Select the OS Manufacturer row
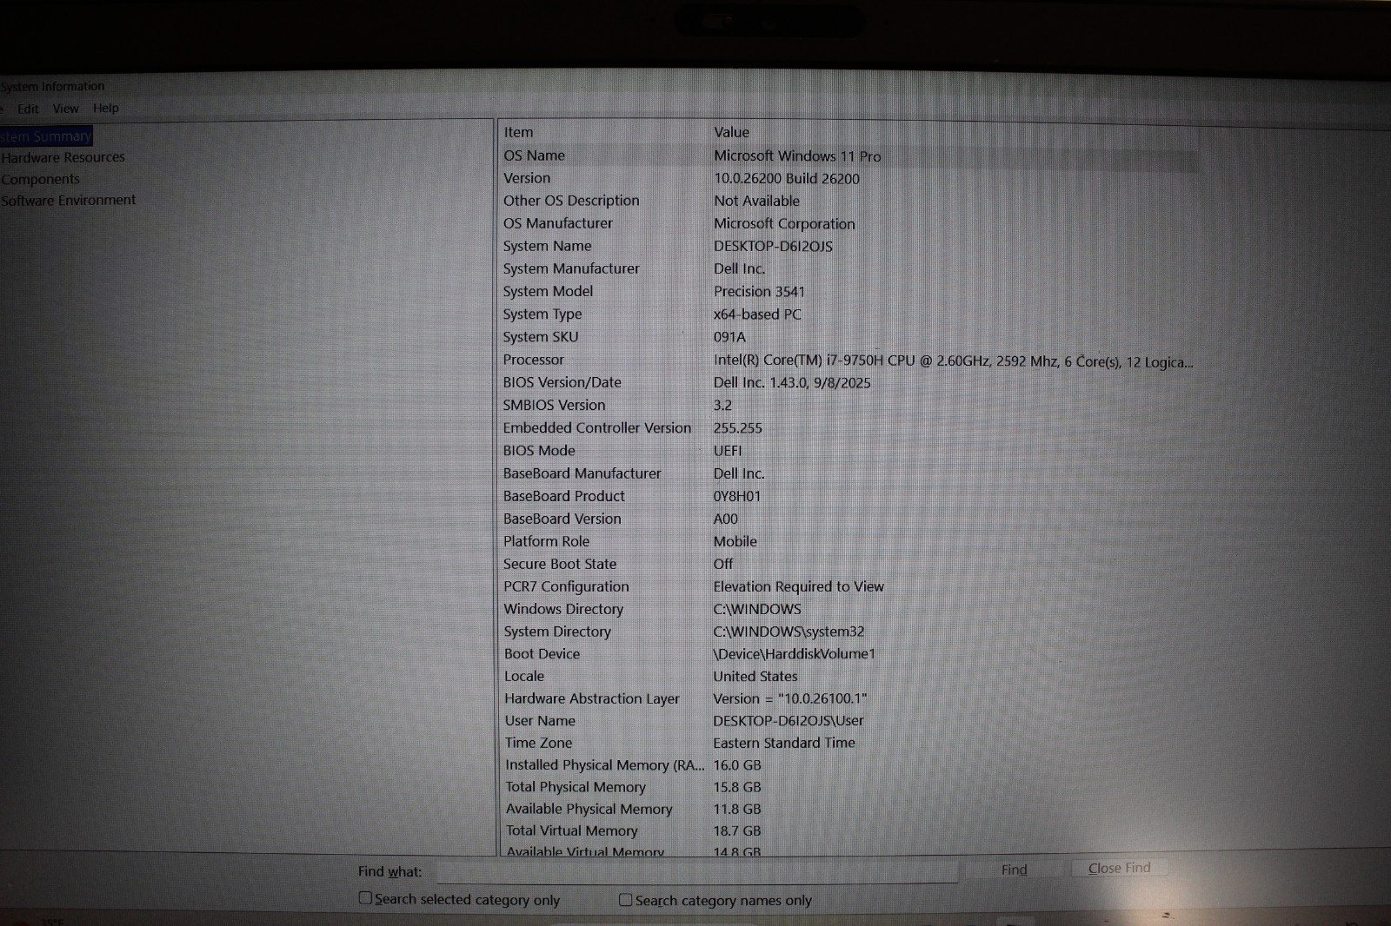 (x=849, y=223)
